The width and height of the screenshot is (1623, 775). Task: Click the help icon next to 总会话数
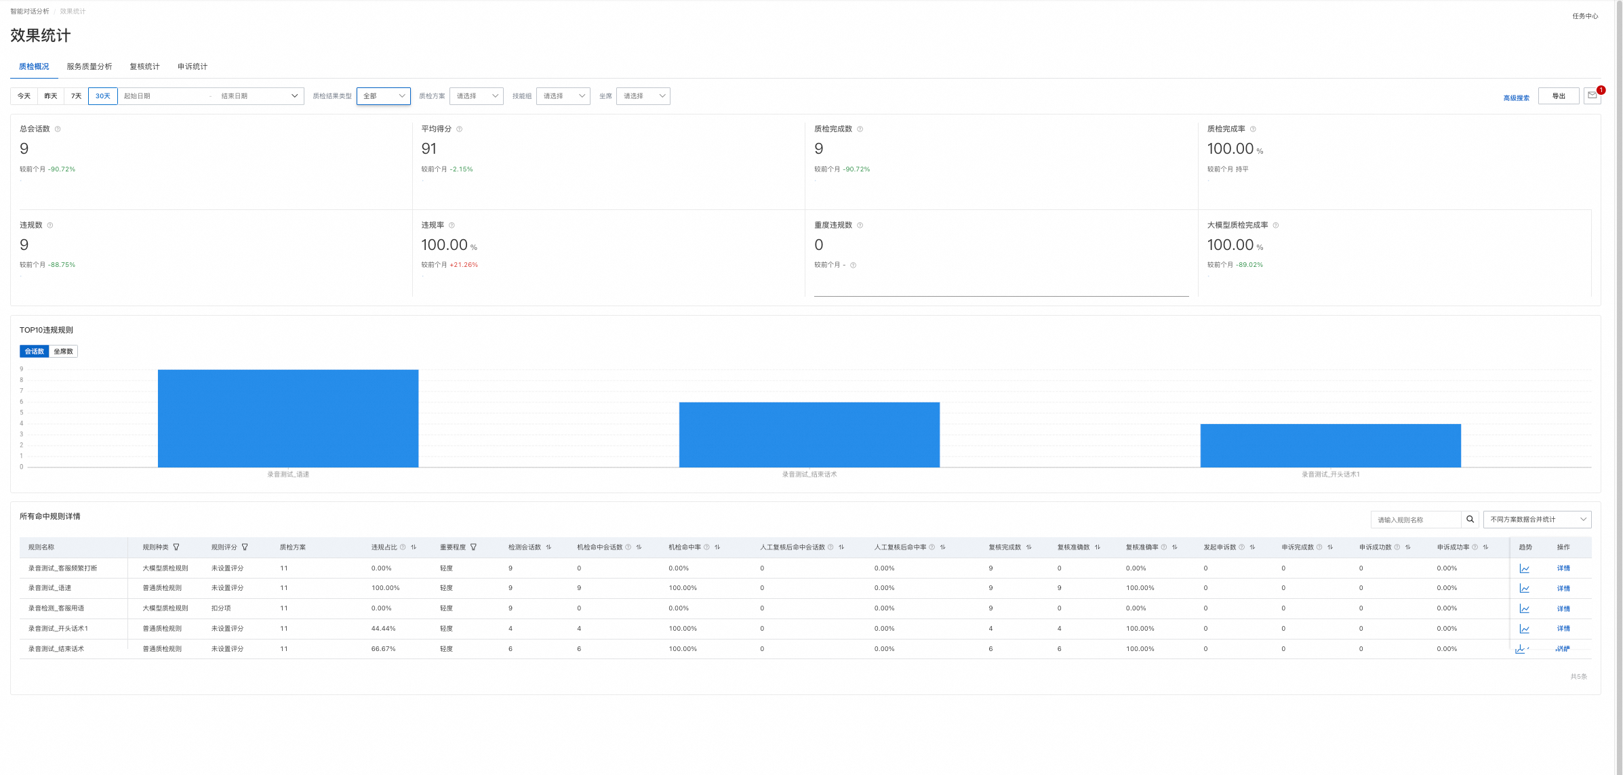pos(58,129)
